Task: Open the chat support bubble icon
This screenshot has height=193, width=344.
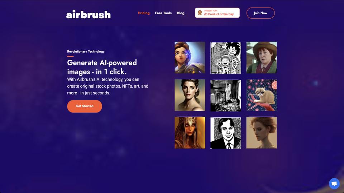Action: (334, 183)
